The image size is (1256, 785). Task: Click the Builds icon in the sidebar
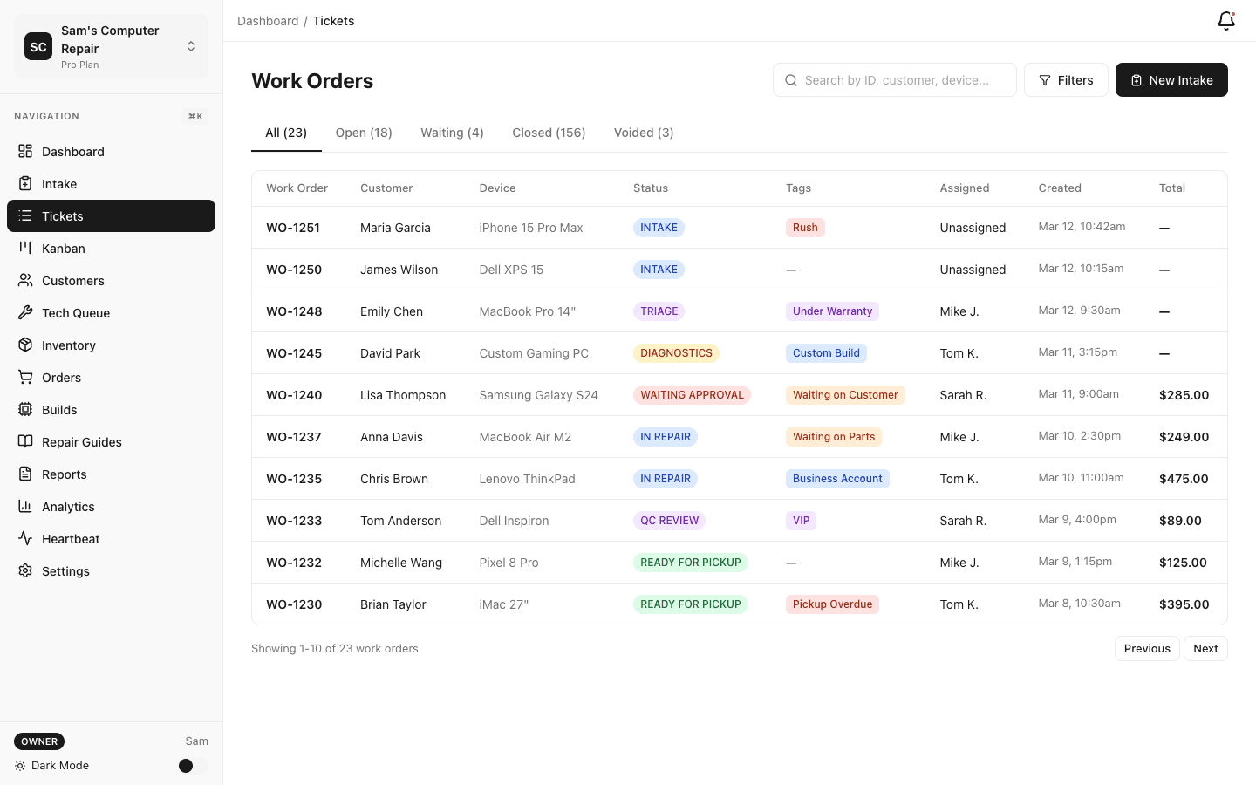point(26,409)
